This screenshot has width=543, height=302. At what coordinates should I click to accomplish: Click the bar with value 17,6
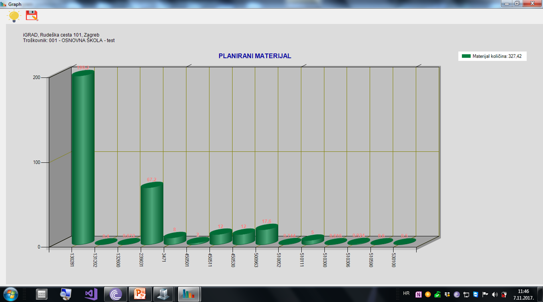(266, 235)
